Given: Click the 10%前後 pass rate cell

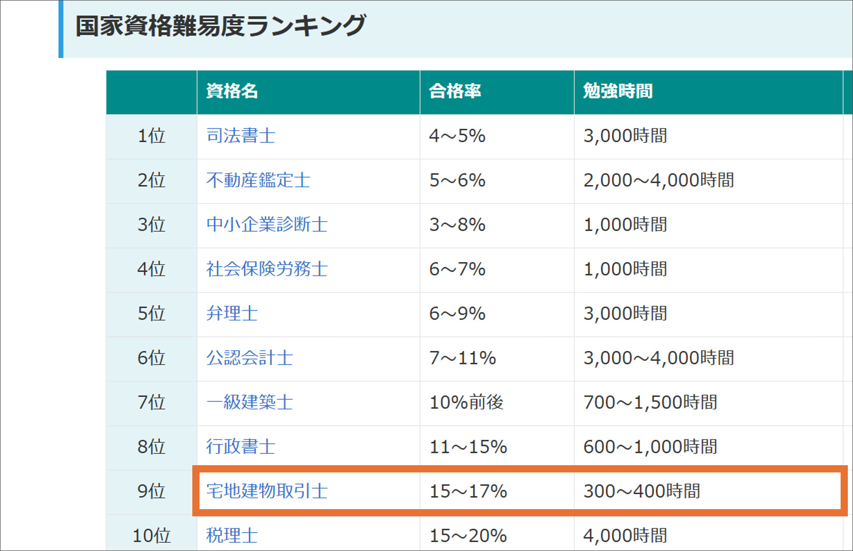Looking at the screenshot, I should (x=466, y=403).
